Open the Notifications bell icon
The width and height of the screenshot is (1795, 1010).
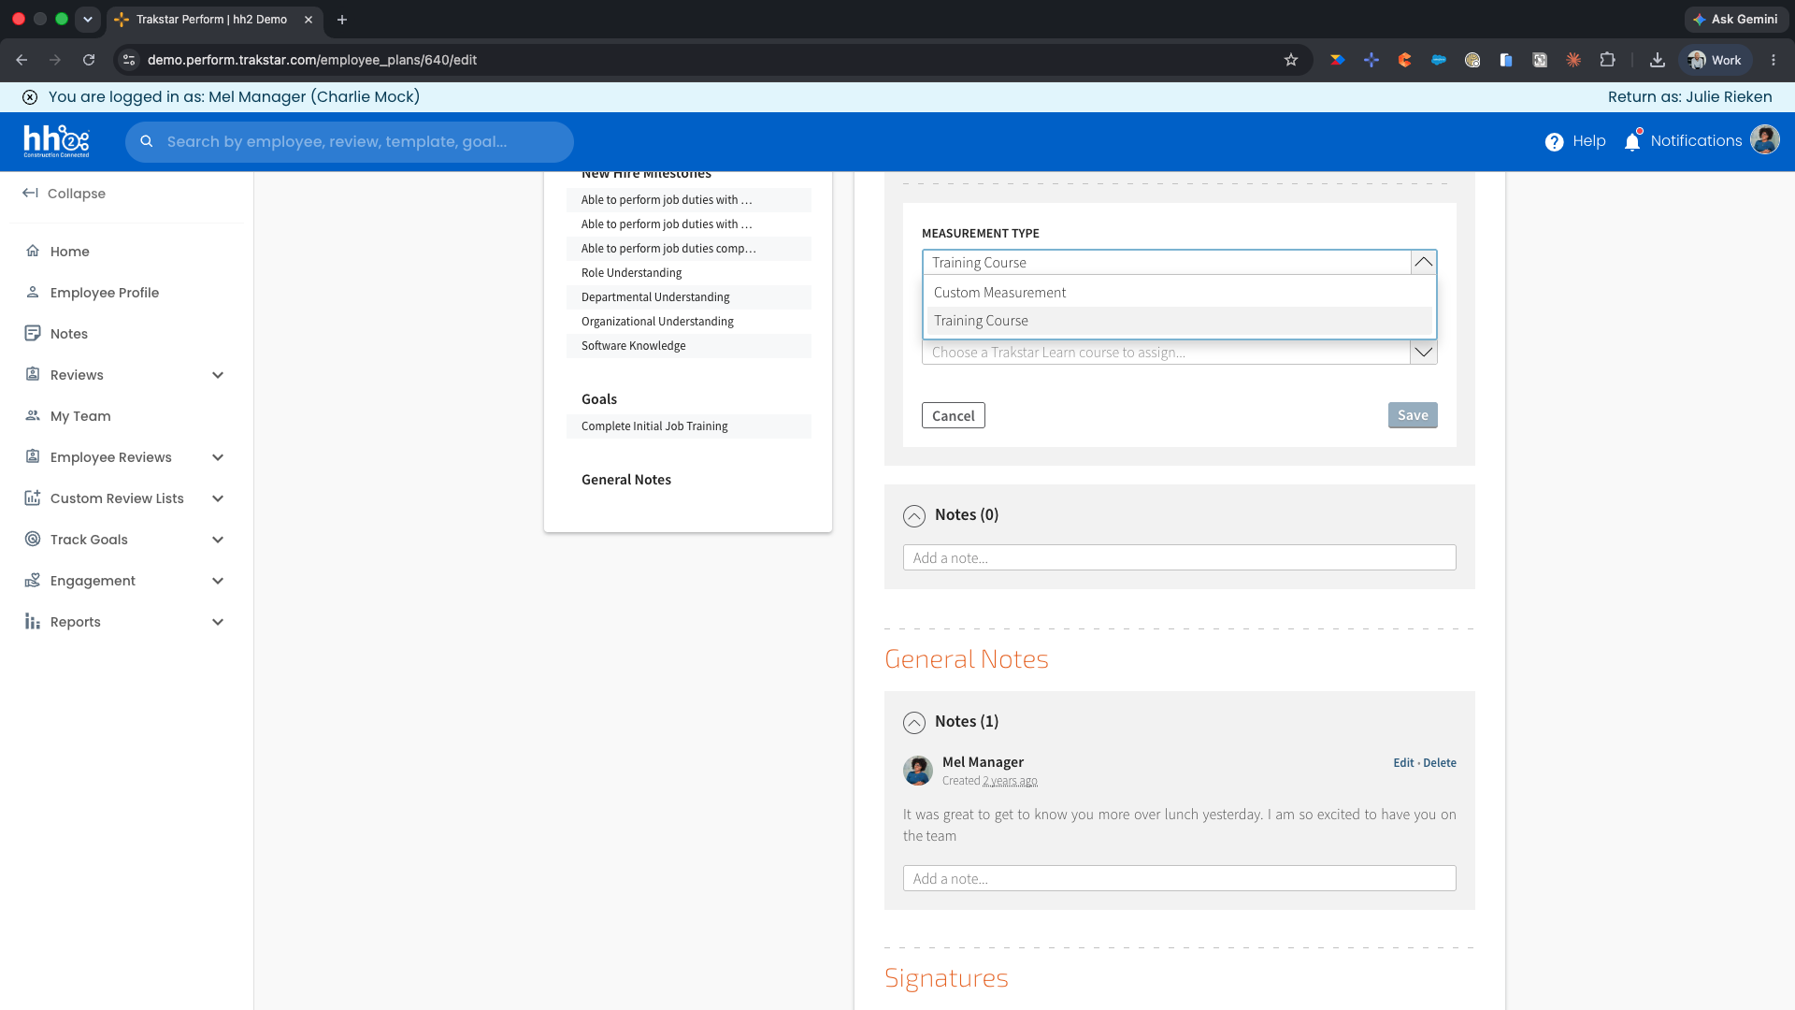coord(1632,141)
